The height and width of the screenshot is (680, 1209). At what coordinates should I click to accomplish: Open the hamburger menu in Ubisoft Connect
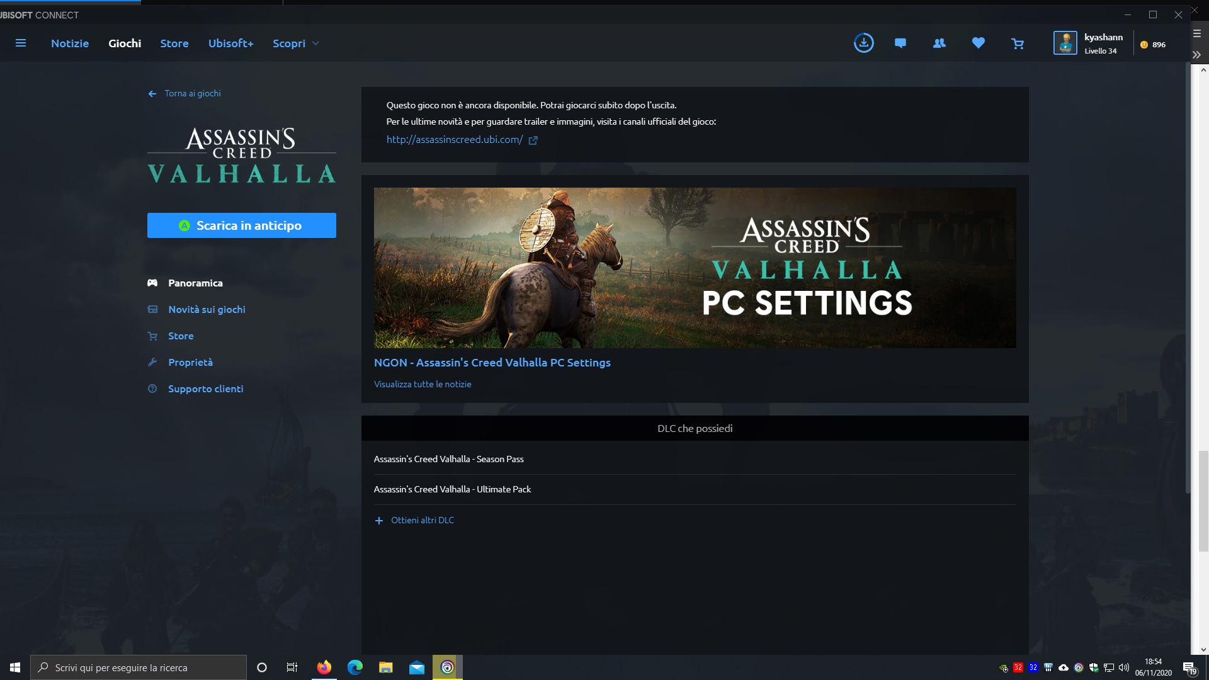(21, 43)
